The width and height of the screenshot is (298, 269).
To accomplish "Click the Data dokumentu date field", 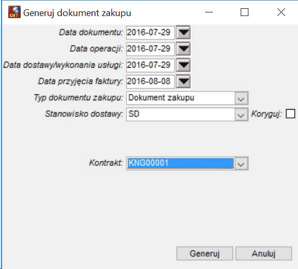I will click(x=150, y=33).
